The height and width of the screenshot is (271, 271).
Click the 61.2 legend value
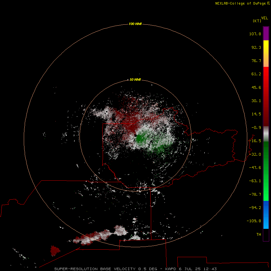tap(256, 74)
